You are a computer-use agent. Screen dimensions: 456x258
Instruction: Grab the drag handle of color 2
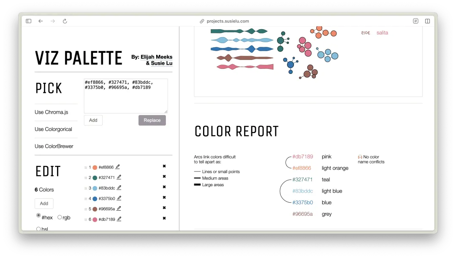click(x=86, y=178)
